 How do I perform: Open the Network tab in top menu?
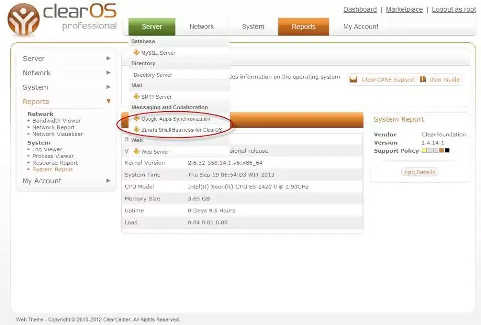(x=201, y=27)
